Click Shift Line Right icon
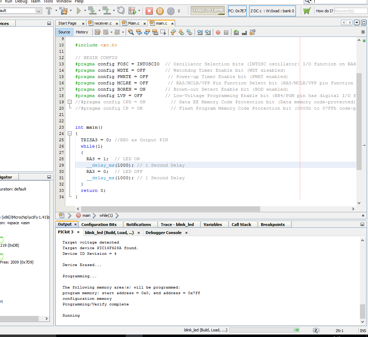The image size is (368, 337). 208,32
